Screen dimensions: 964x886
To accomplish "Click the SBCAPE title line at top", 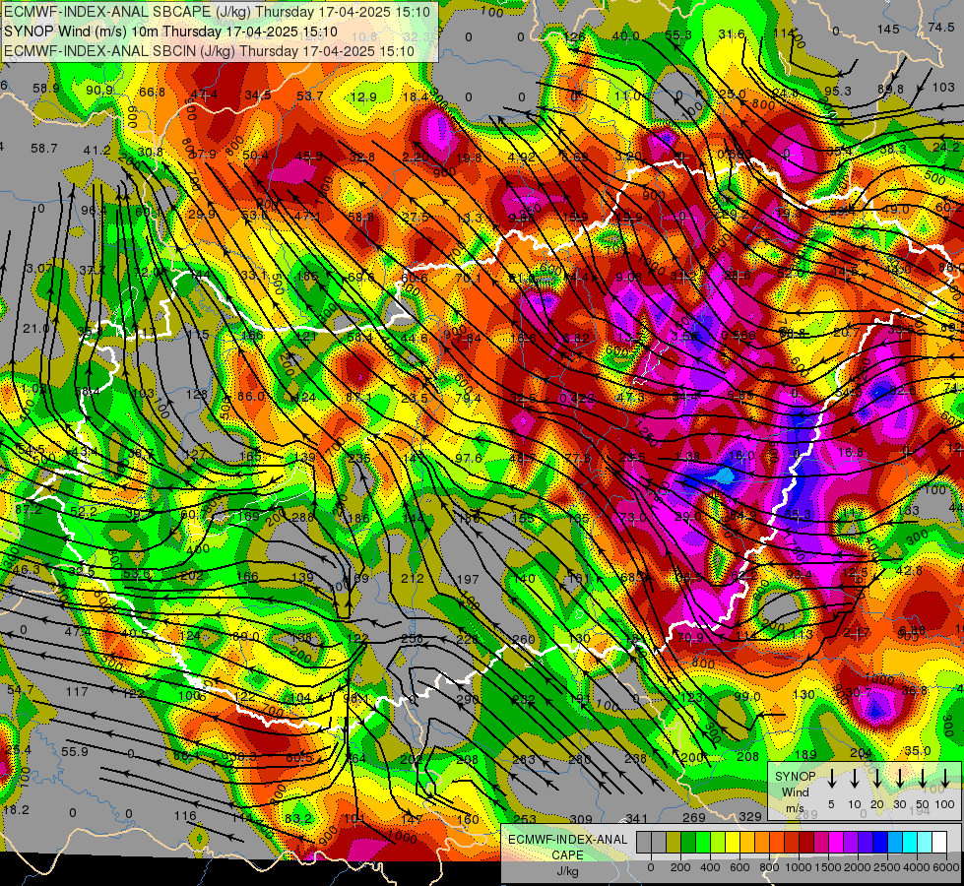I will 219,11.
